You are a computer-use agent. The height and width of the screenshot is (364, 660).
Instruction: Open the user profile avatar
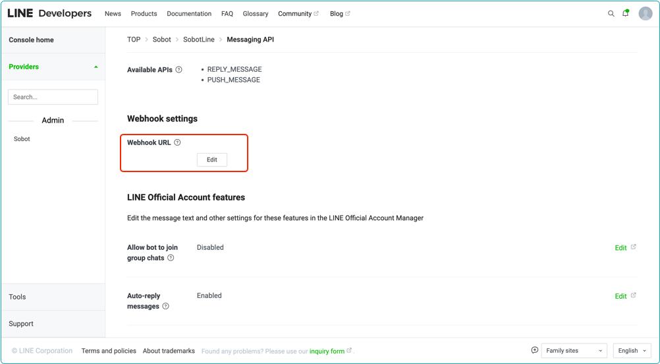(646, 14)
